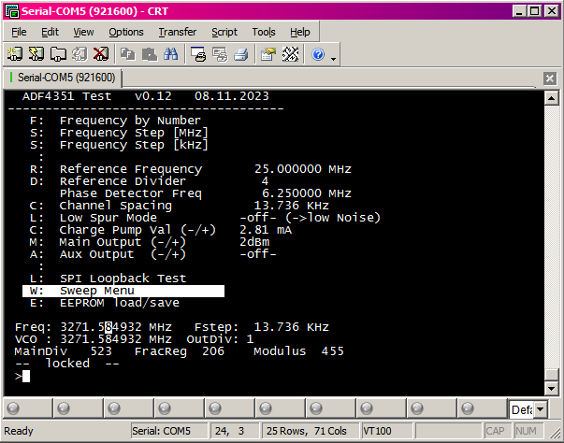Click the 'D: Reference Divider' entry
This screenshot has height=443, width=564.
[108, 181]
